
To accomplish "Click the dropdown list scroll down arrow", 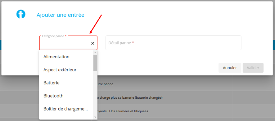I will [95, 117].
